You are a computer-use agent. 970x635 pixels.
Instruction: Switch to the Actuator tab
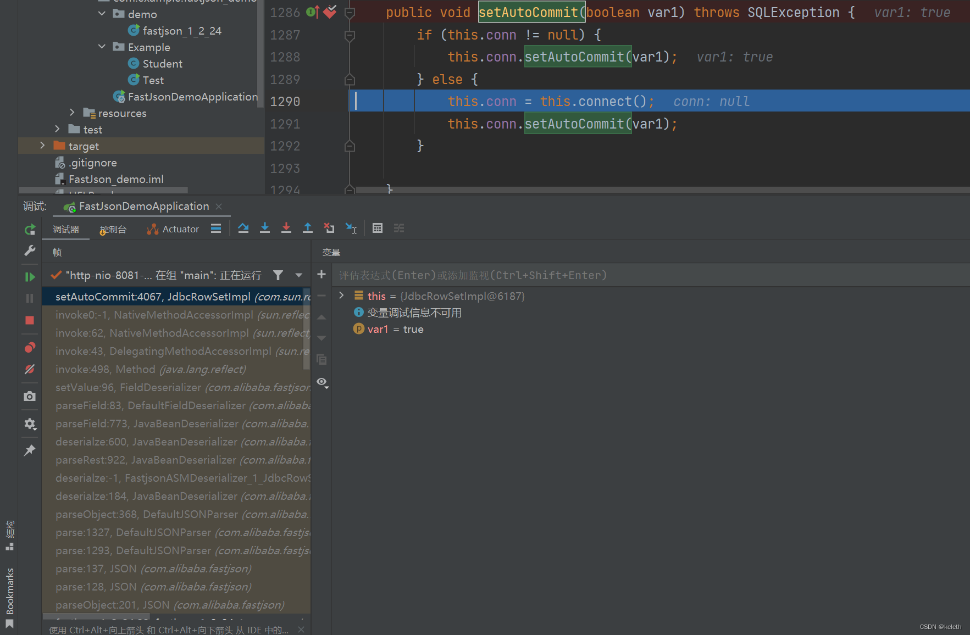pos(173,230)
